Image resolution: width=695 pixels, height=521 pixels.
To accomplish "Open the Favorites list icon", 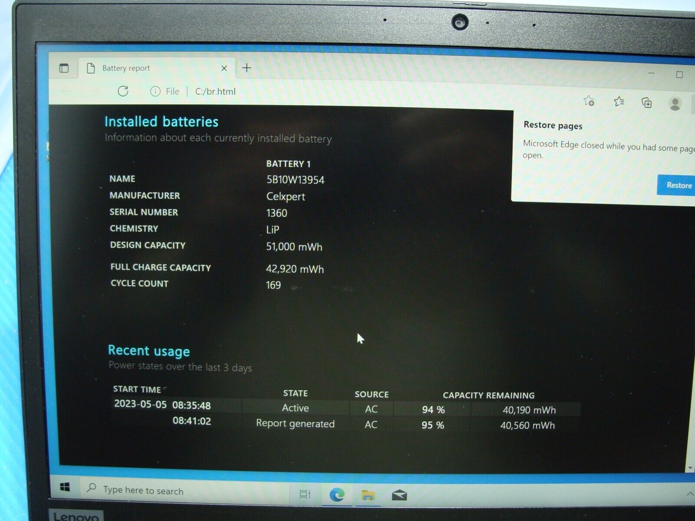I will pos(619,102).
